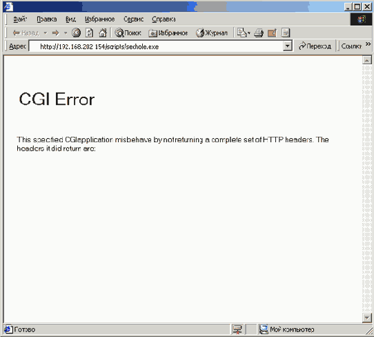Click the vertical scrollbar down arrow
Image resolution: width=374 pixels, height=337 pixels.
point(367,318)
